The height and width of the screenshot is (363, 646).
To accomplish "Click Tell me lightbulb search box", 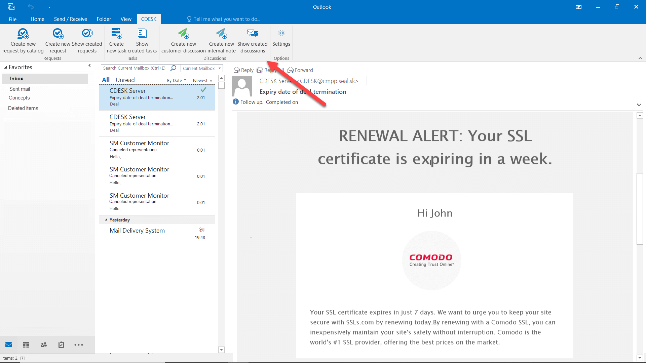I will (224, 19).
